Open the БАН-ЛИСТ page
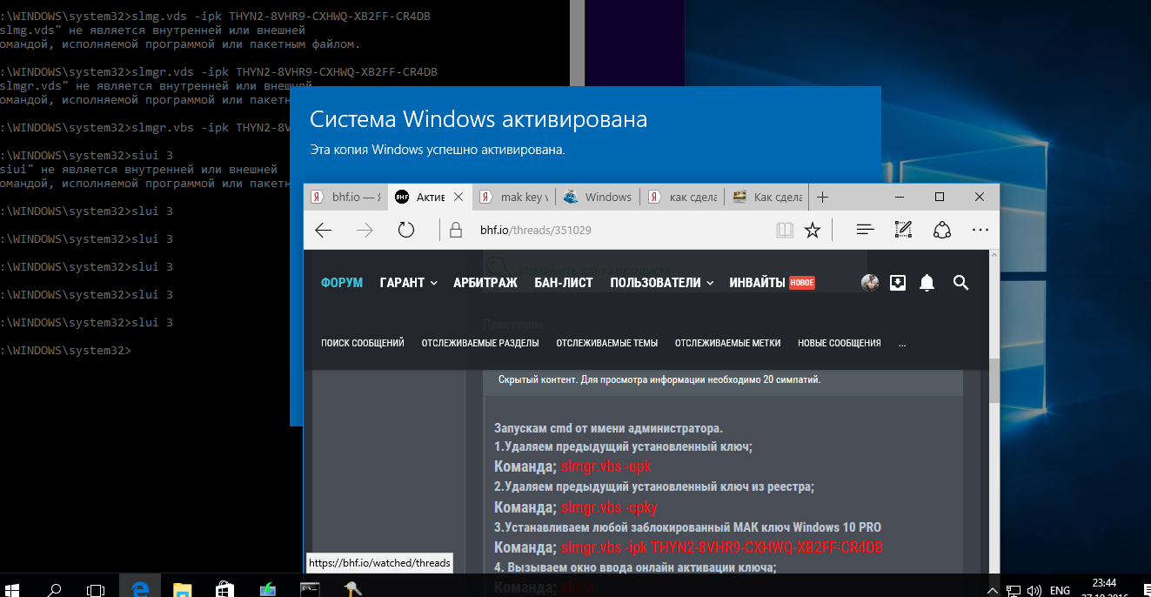The image size is (1151, 597). click(x=564, y=283)
